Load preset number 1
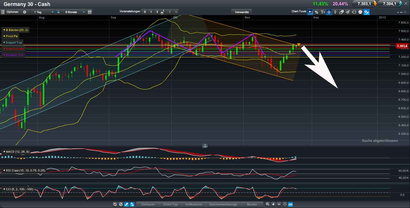Screen dimensions: 410x208 (151, 12)
